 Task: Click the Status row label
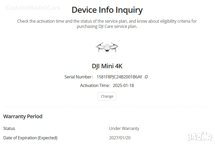click(9, 128)
